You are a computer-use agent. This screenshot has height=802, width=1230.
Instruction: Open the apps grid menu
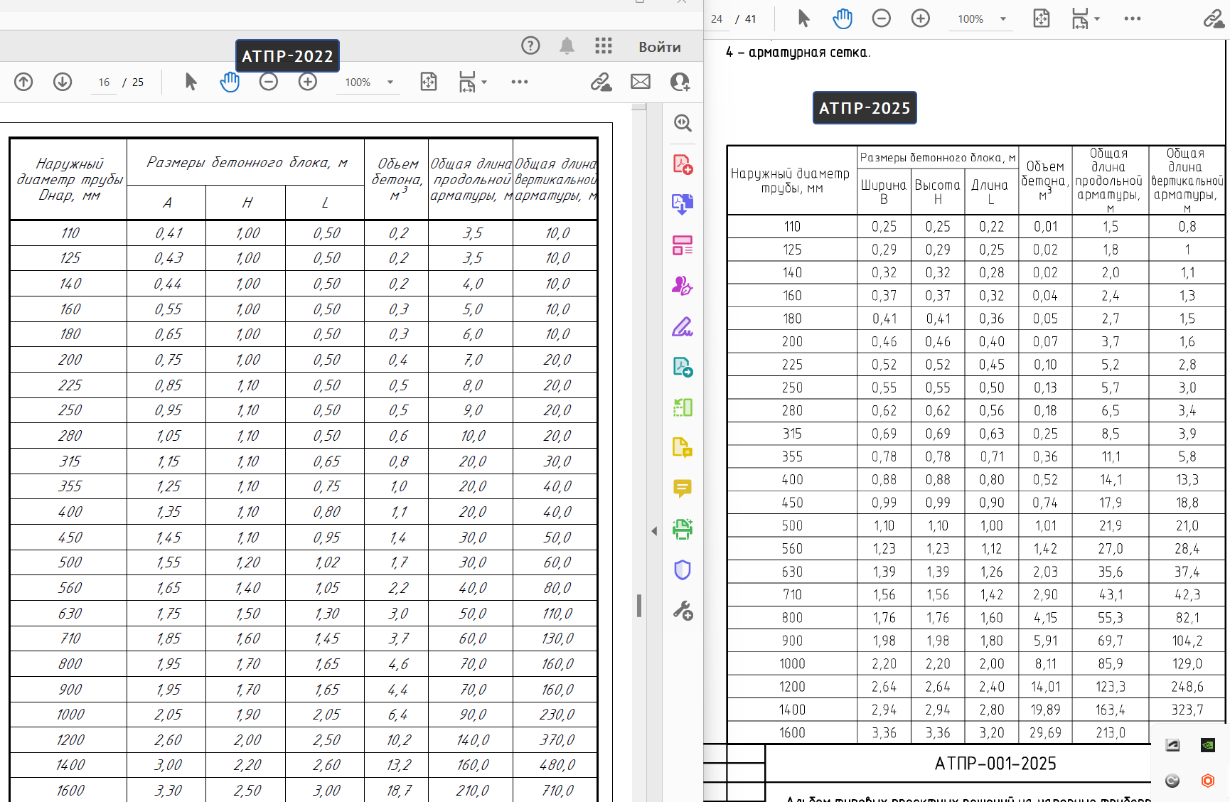pyautogui.click(x=604, y=46)
